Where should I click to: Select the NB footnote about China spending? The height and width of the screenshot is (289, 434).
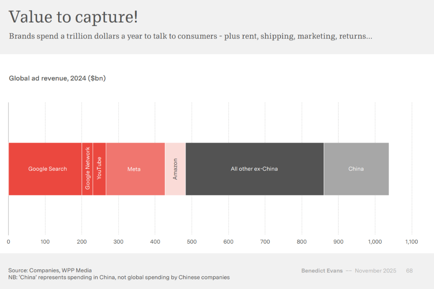119,278
